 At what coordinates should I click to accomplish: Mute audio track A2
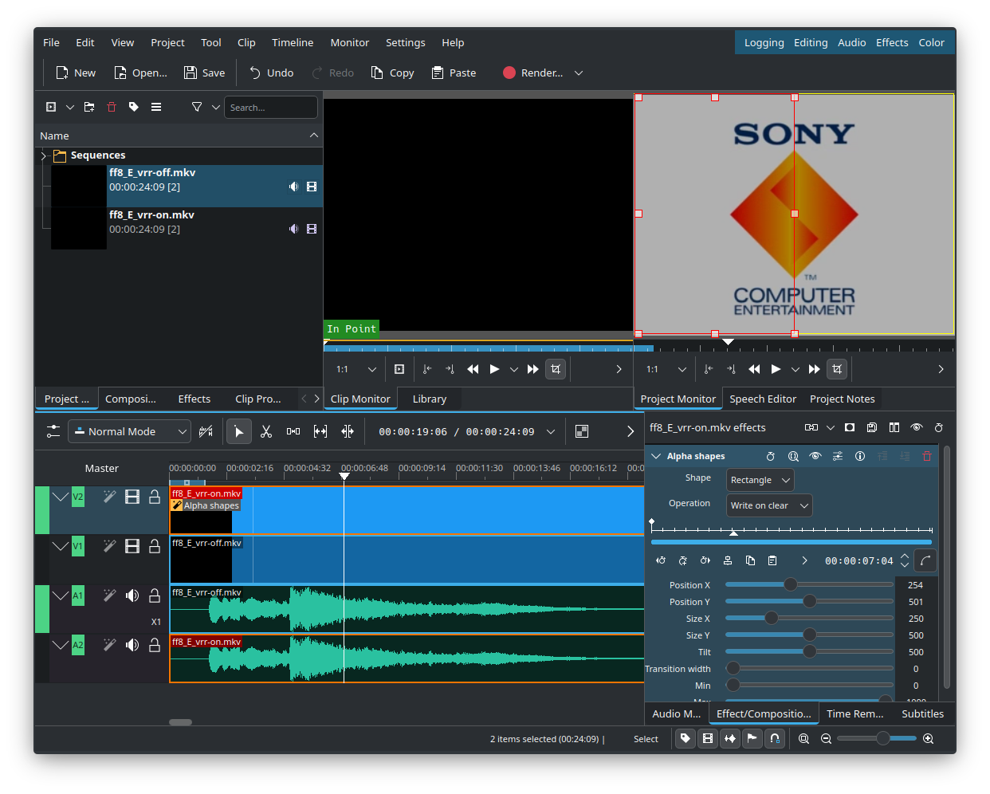tap(132, 645)
